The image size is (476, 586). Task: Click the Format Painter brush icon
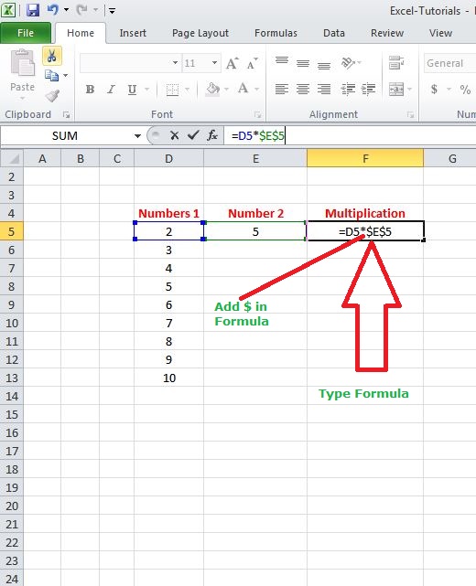[x=52, y=96]
